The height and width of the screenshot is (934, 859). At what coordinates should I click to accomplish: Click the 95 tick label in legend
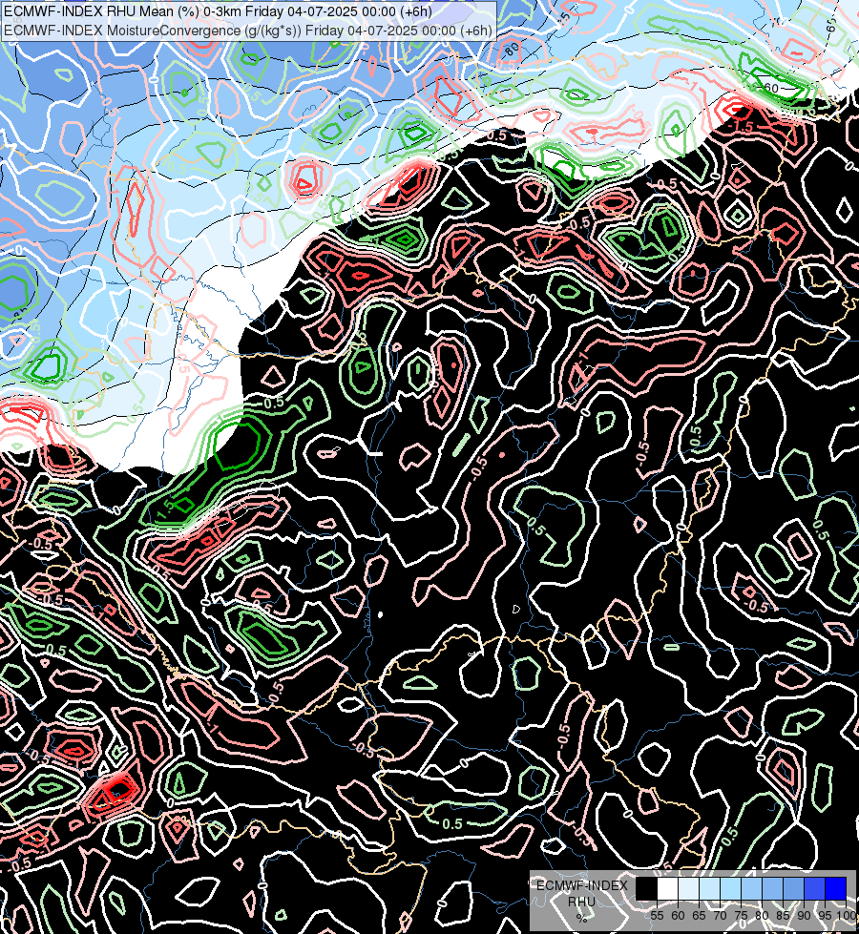pyautogui.click(x=825, y=916)
